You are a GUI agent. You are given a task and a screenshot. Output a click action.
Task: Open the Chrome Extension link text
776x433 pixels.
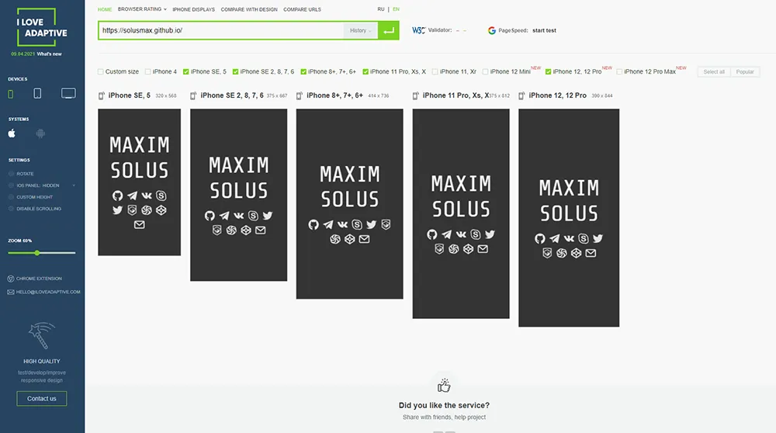click(39, 279)
